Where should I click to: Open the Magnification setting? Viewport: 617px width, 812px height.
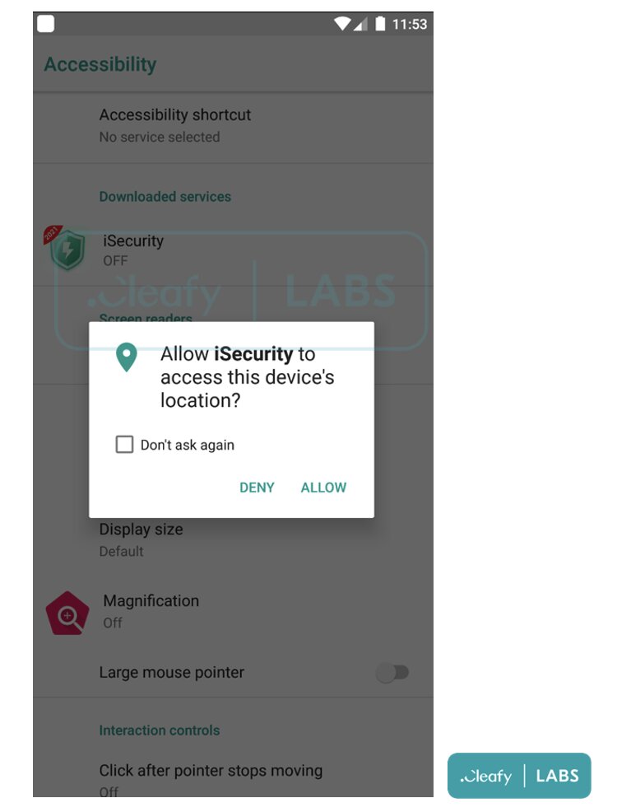coord(234,612)
